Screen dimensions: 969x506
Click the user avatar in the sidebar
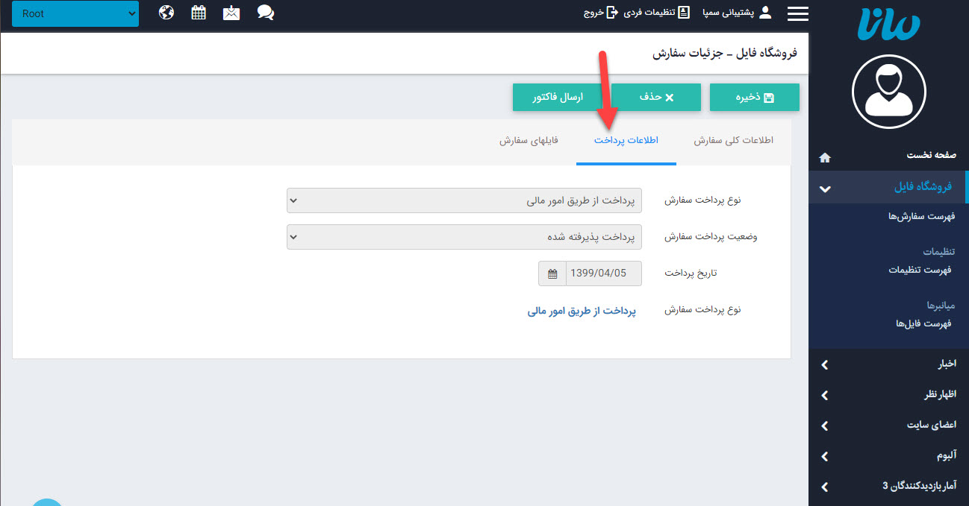pyautogui.click(x=888, y=92)
